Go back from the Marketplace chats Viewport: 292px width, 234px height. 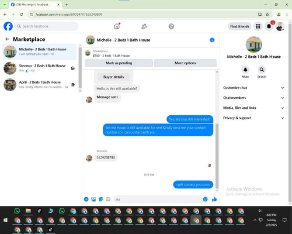[x=7, y=39]
